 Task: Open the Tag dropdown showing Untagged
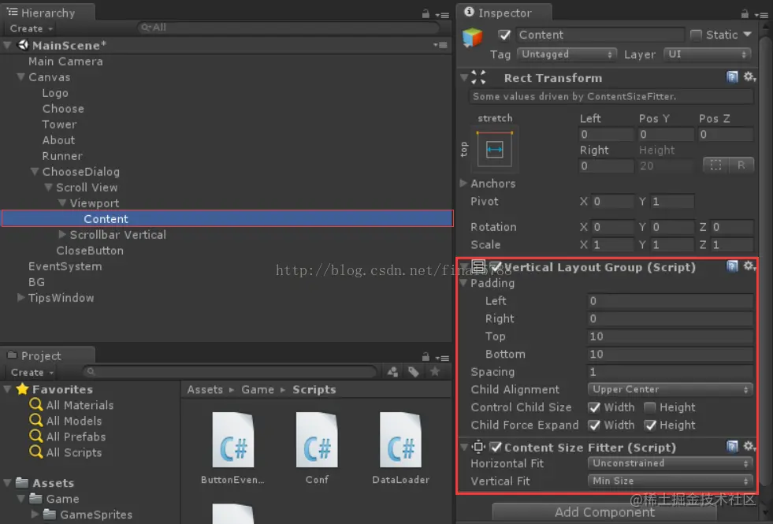pos(567,54)
